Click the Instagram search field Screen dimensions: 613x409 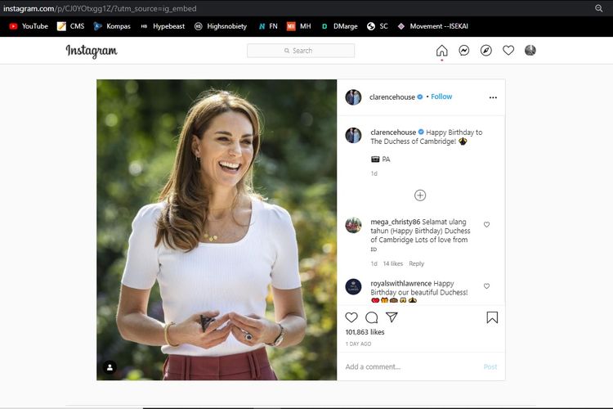pos(301,51)
